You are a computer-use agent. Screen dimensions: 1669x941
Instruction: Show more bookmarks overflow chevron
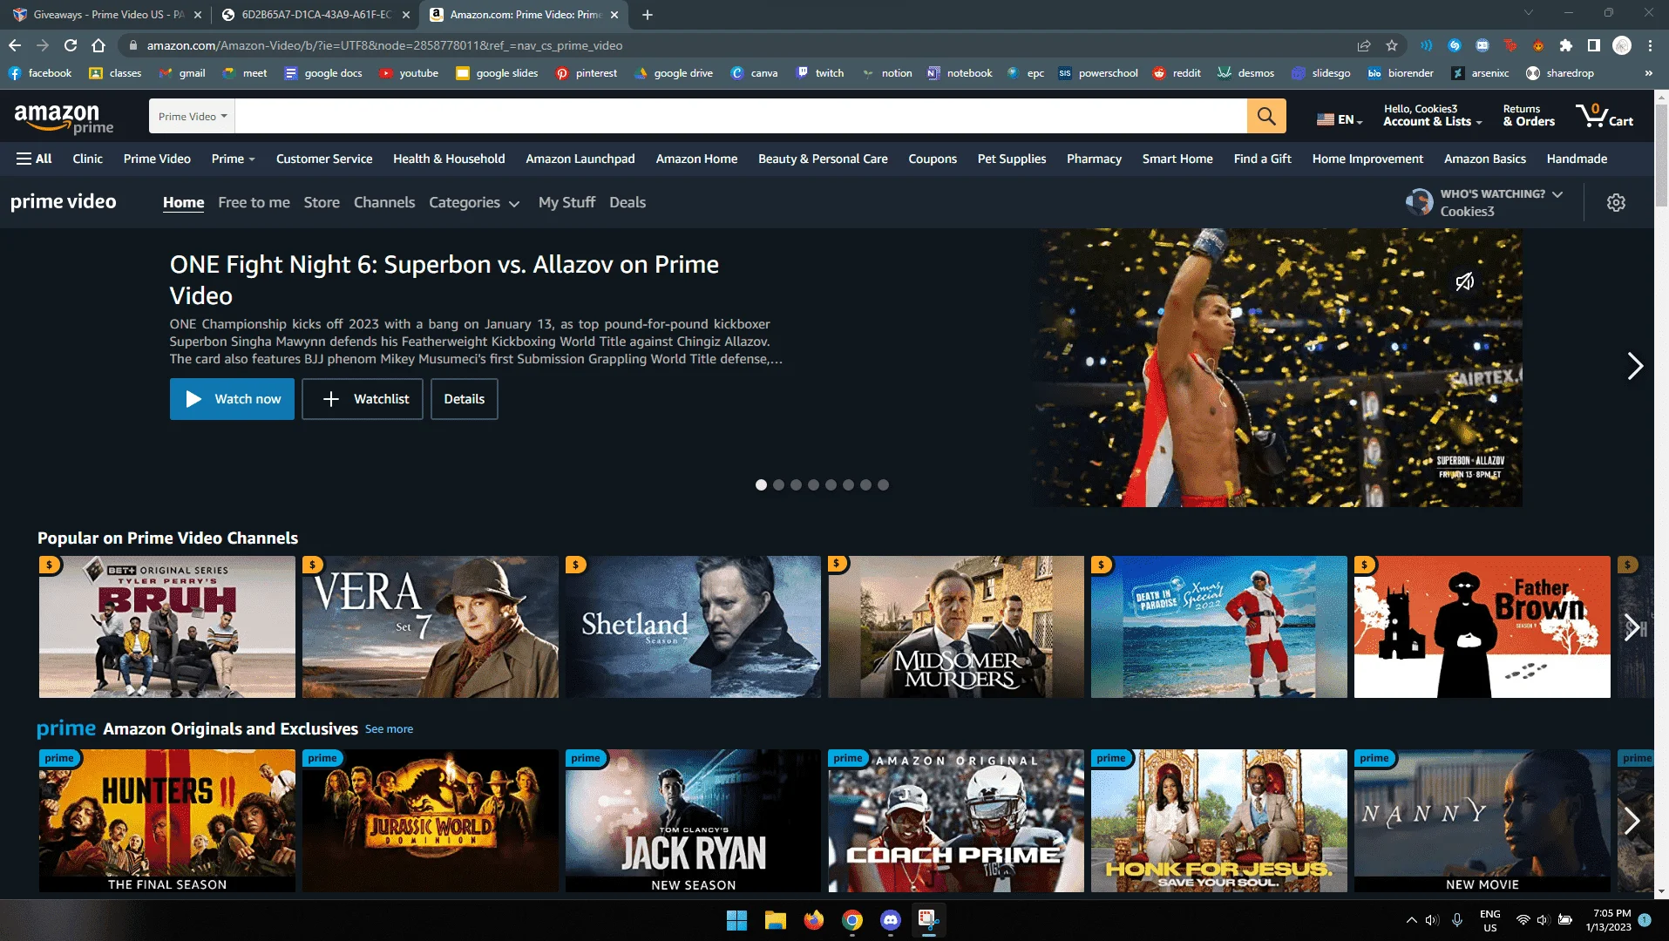point(1648,73)
